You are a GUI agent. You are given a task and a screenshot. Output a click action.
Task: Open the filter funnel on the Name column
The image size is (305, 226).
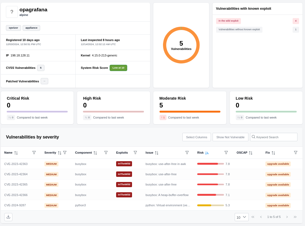34,153
